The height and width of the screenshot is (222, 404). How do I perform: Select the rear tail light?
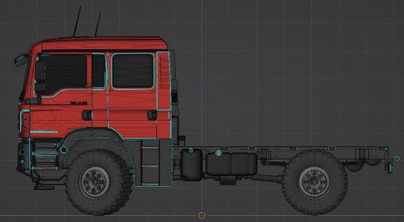390,167
